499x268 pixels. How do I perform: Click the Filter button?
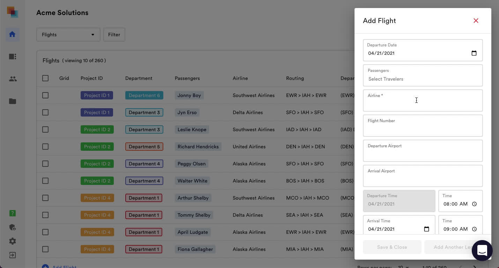(x=114, y=35)
